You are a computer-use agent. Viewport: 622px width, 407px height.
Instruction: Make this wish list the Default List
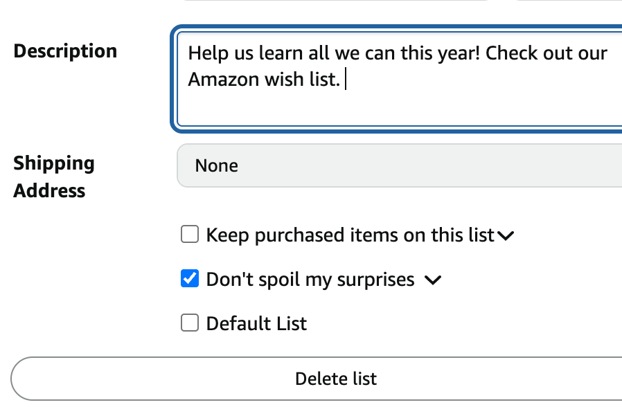pos(190,323)
